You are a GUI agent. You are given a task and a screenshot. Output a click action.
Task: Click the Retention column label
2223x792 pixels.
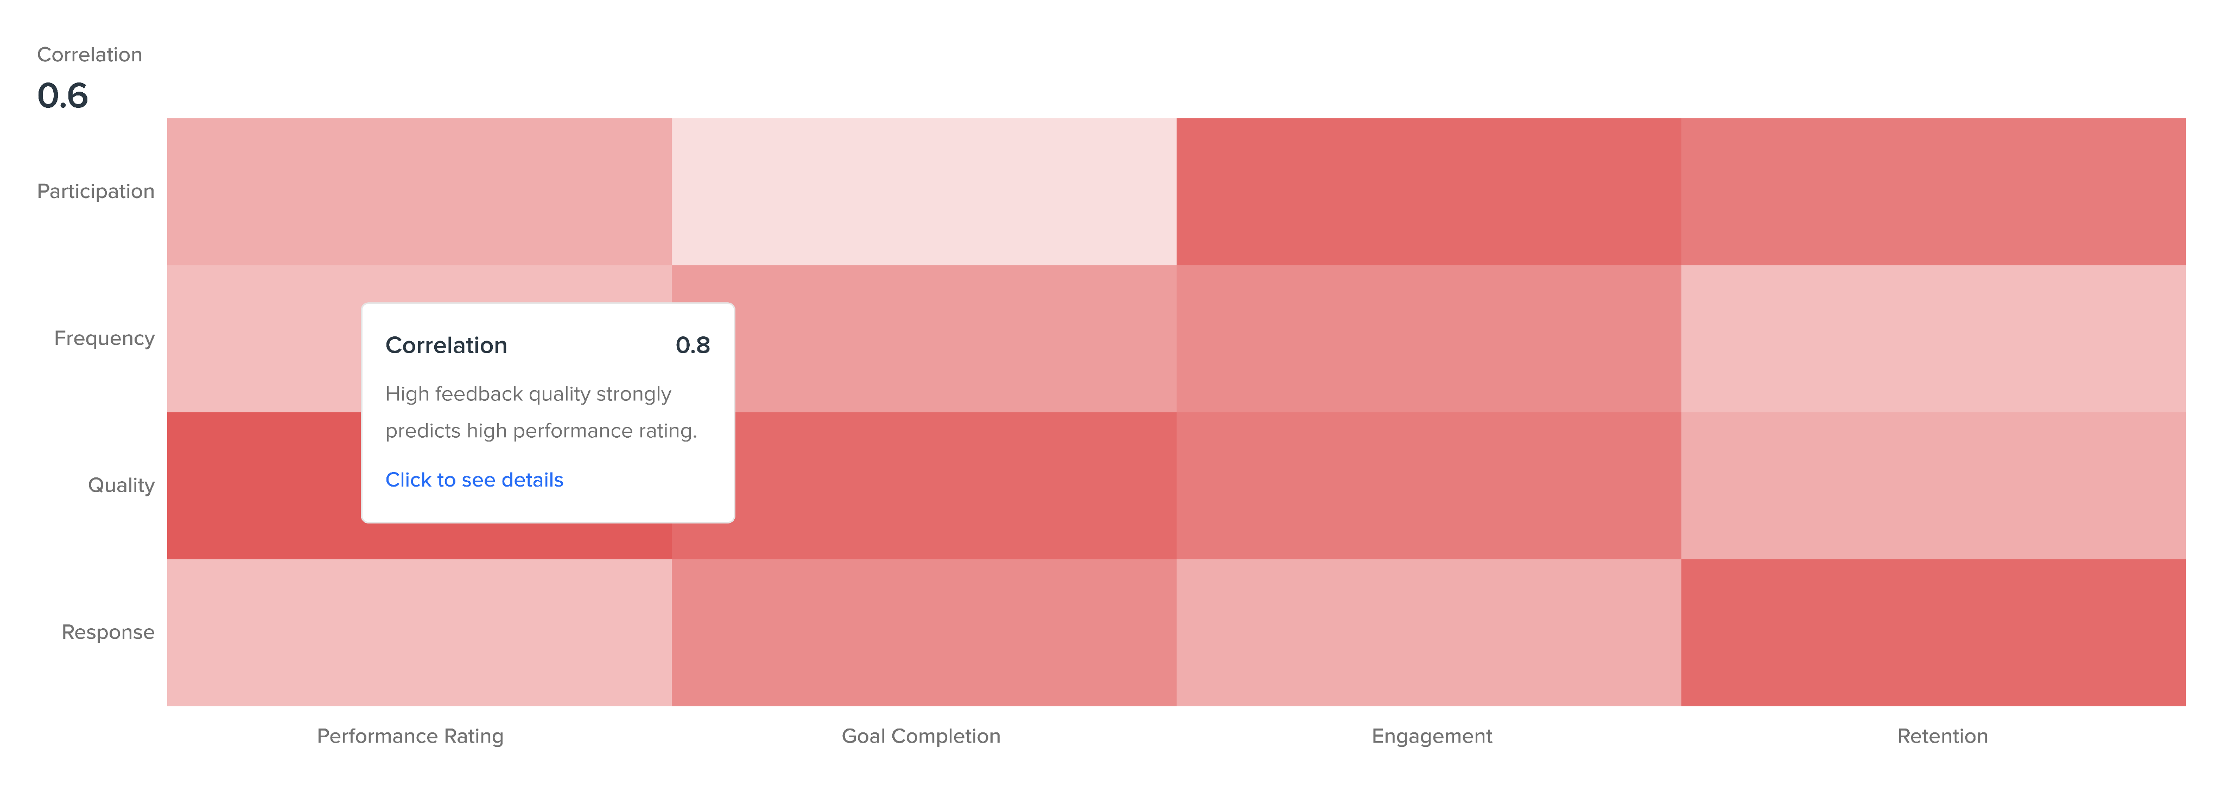click(1942, 736)
